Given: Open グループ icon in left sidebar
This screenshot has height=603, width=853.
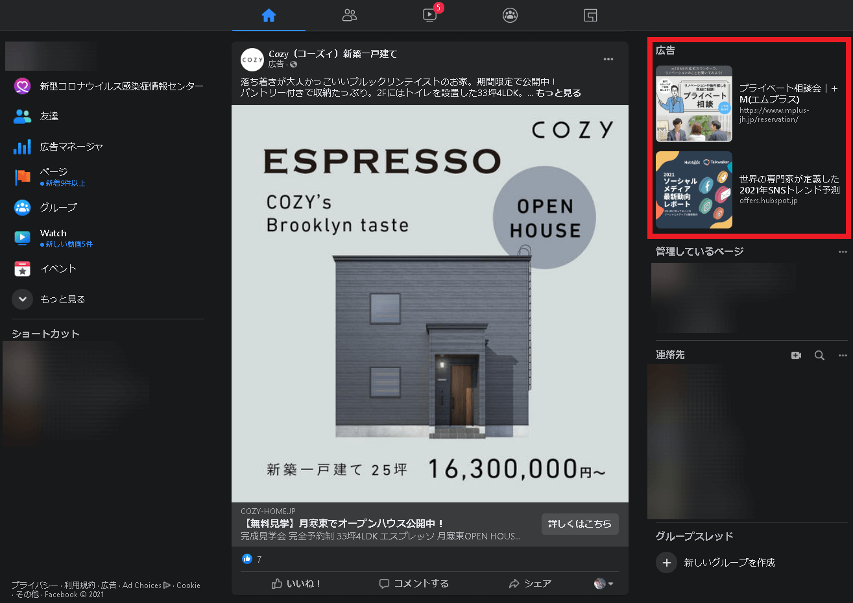Looking at the screenshot, I should click(x=22, y=207).
